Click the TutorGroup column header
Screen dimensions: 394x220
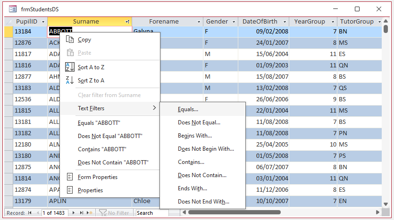[x=360, y=22]
